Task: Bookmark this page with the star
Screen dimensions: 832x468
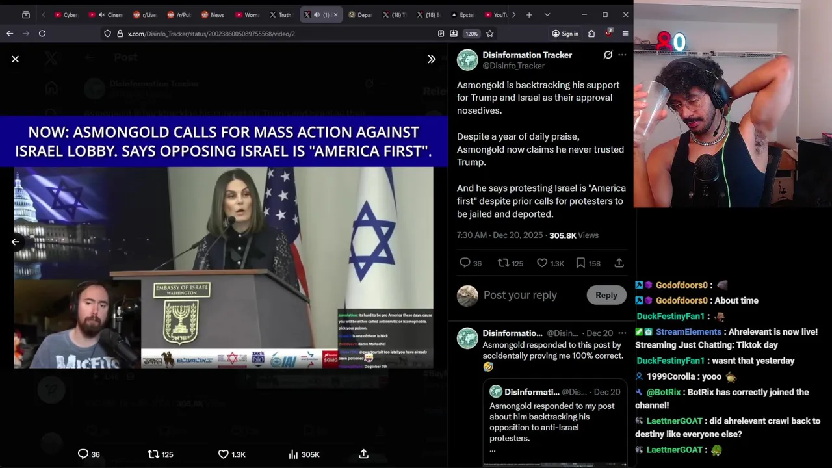Action: point(490,33)
